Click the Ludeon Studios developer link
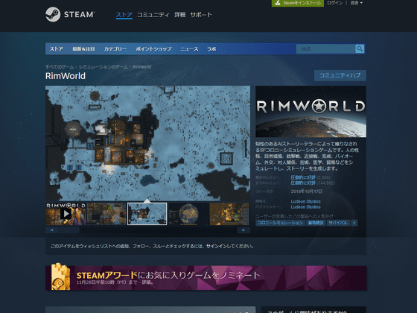 tap(305, 201)
